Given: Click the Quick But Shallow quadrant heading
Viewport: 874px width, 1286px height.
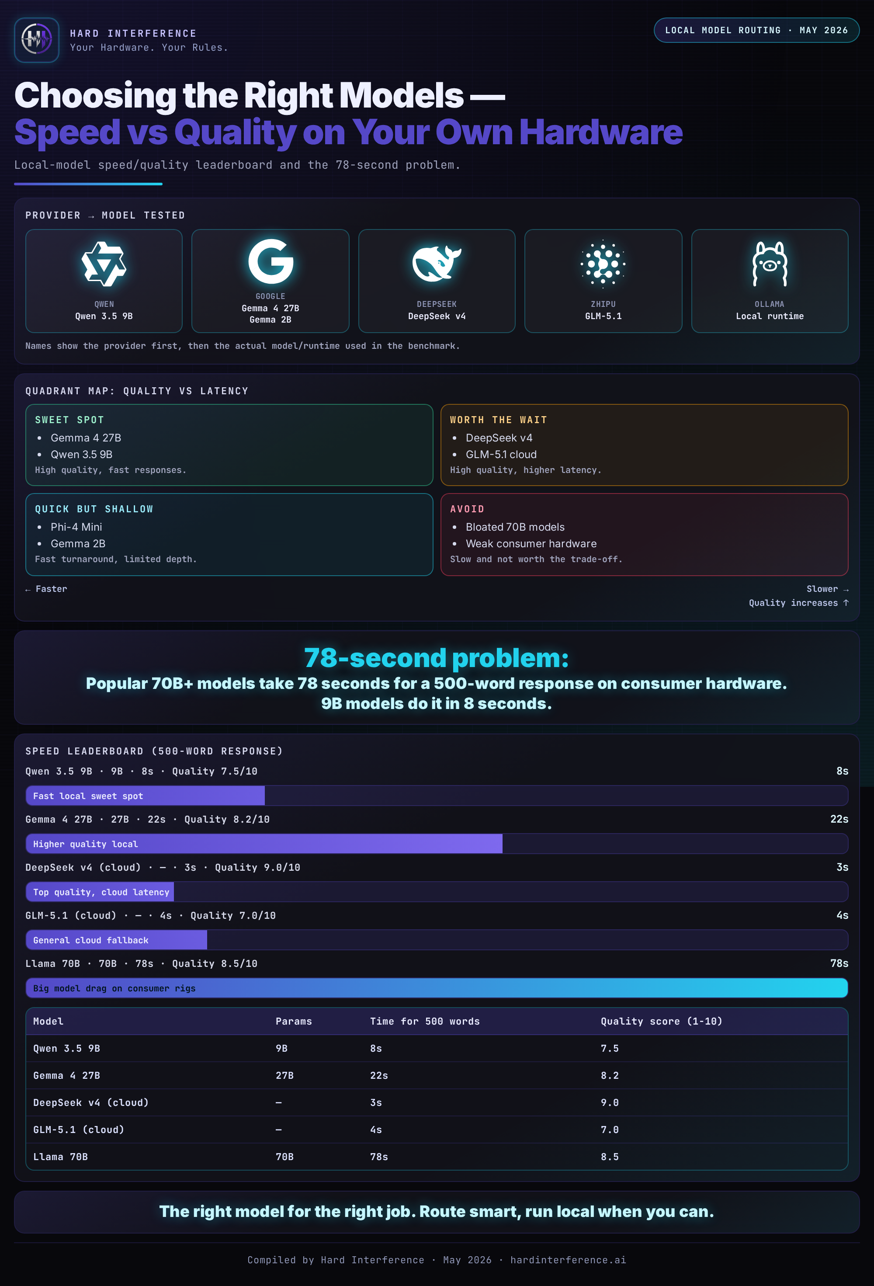Looking at the screenshot, I should 94,509.
